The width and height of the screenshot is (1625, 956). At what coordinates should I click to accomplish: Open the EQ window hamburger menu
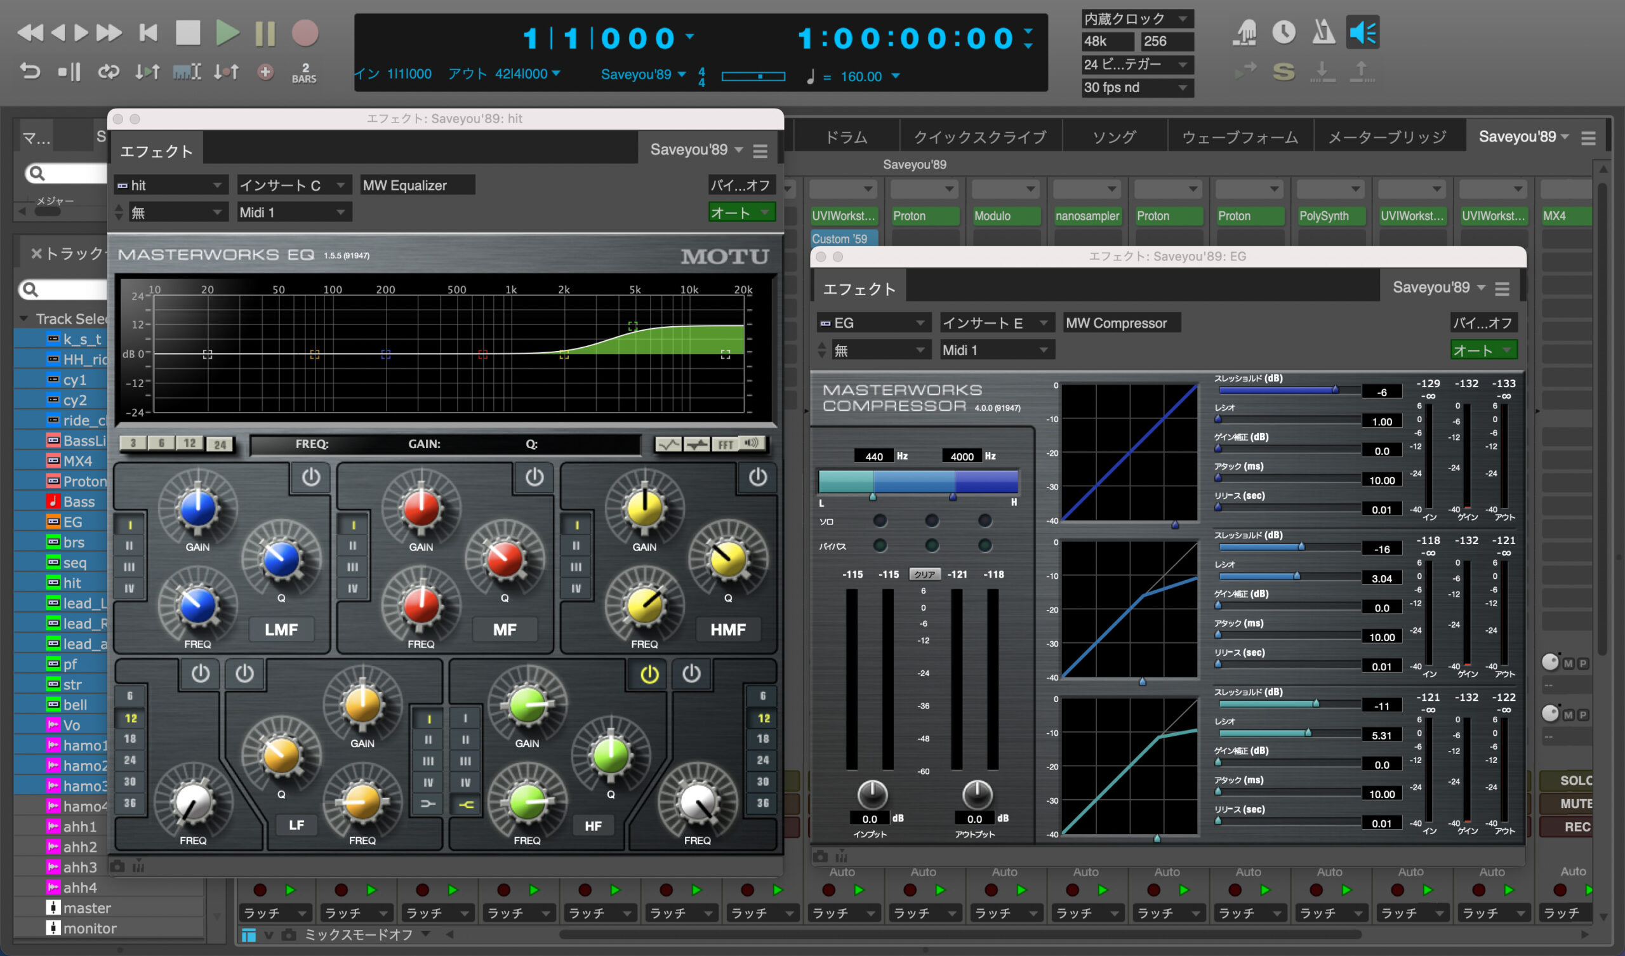760,151
